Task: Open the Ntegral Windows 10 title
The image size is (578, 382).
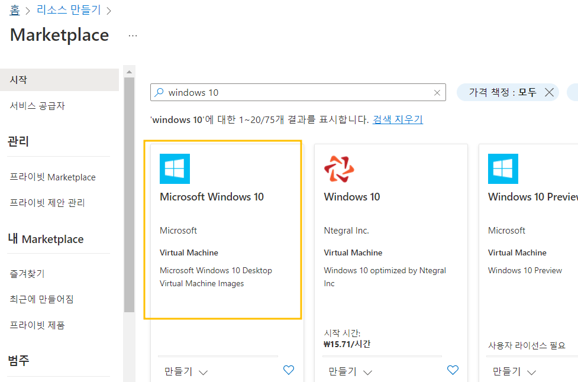Action: 351,197
